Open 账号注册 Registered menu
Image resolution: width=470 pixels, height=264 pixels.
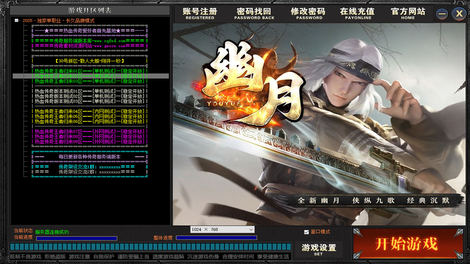pyautogui.click(x=200, y=14)
